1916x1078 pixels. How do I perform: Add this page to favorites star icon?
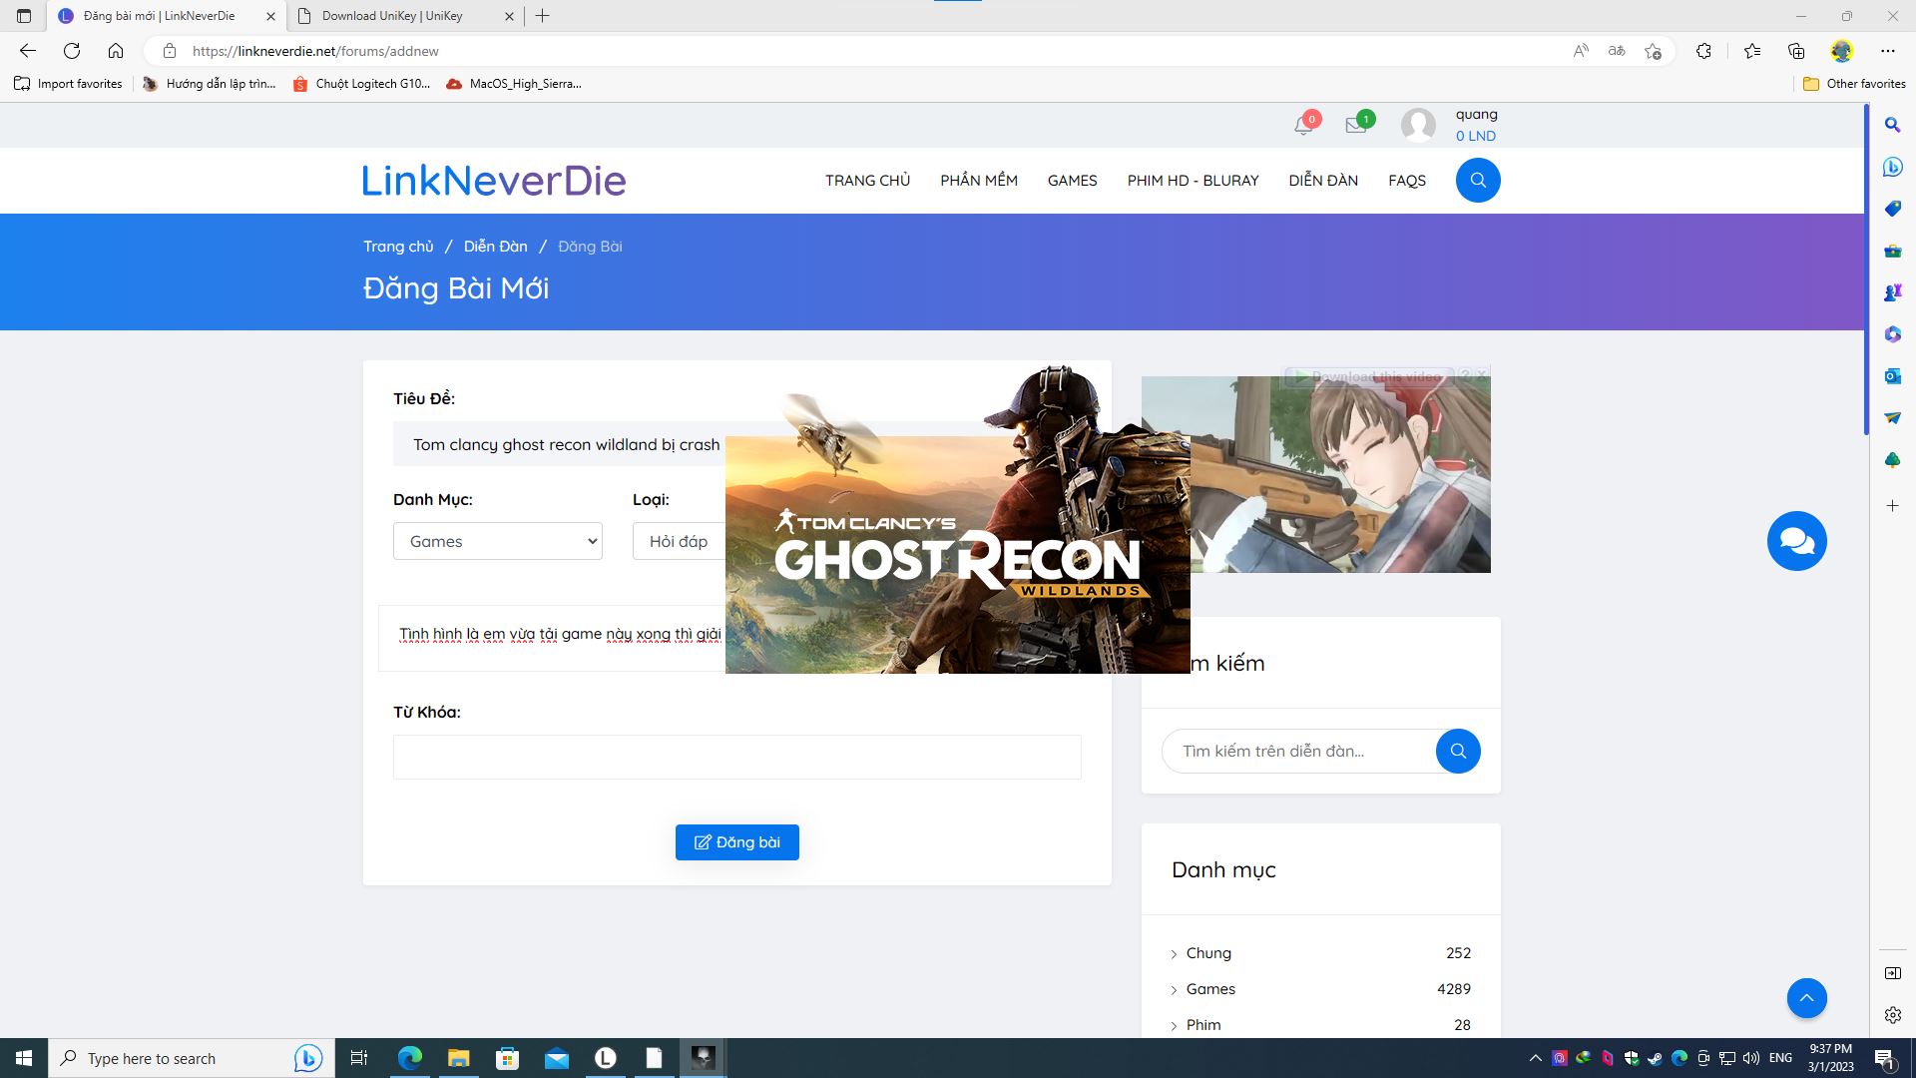pyautogui.click(x=1654, y=51)
